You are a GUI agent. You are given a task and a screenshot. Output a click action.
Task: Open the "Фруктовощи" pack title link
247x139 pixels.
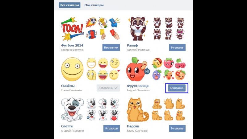(138, 86)
